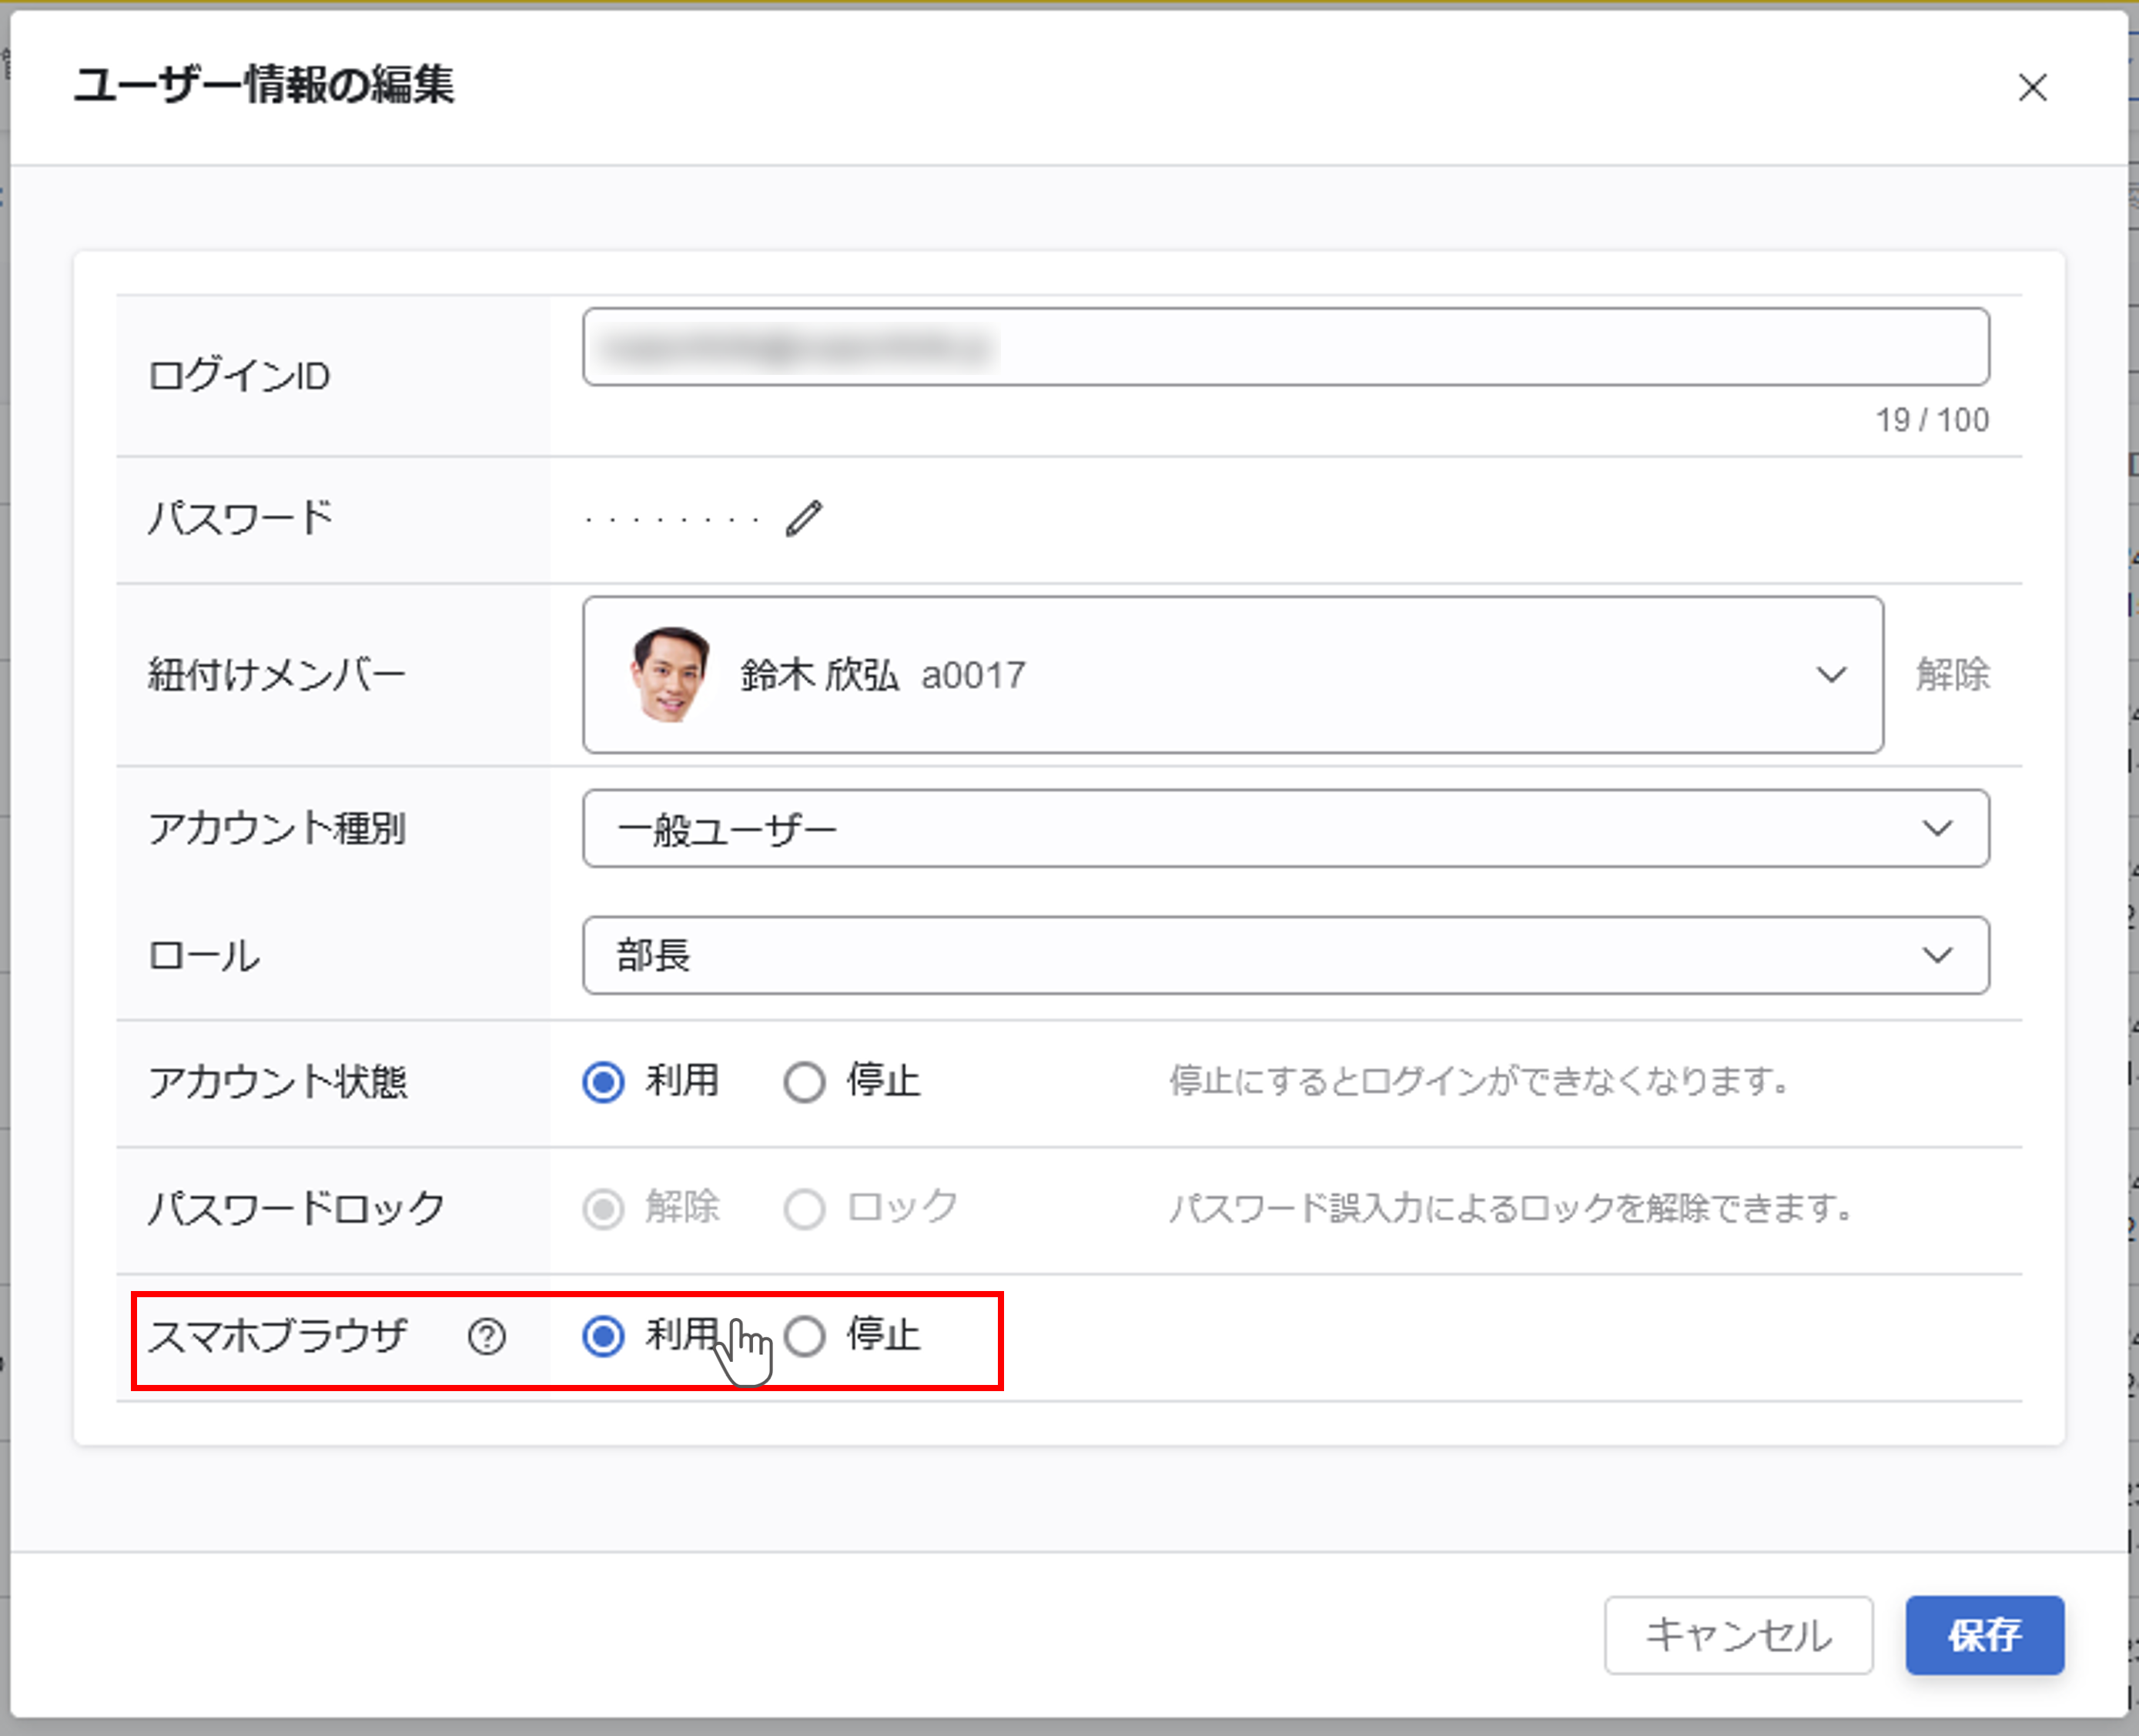
Task: Select 利用 for スマホブラウザ
Action: 604,1336
